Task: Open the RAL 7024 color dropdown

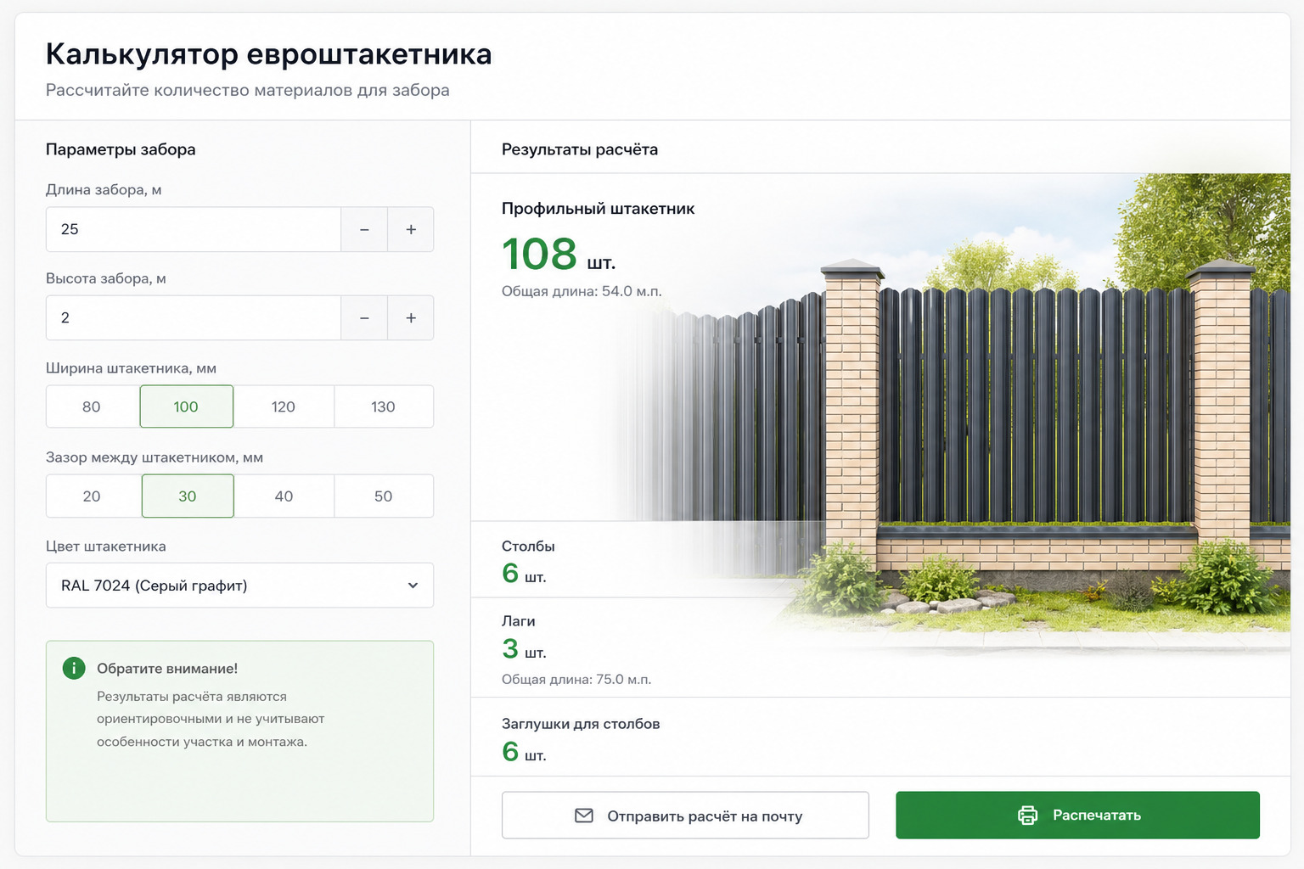Action: (x=239, y=586)
